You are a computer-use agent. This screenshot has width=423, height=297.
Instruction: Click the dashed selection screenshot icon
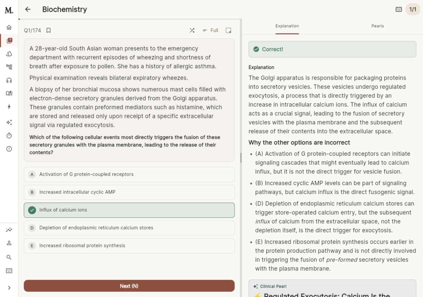tap(228, 30)
